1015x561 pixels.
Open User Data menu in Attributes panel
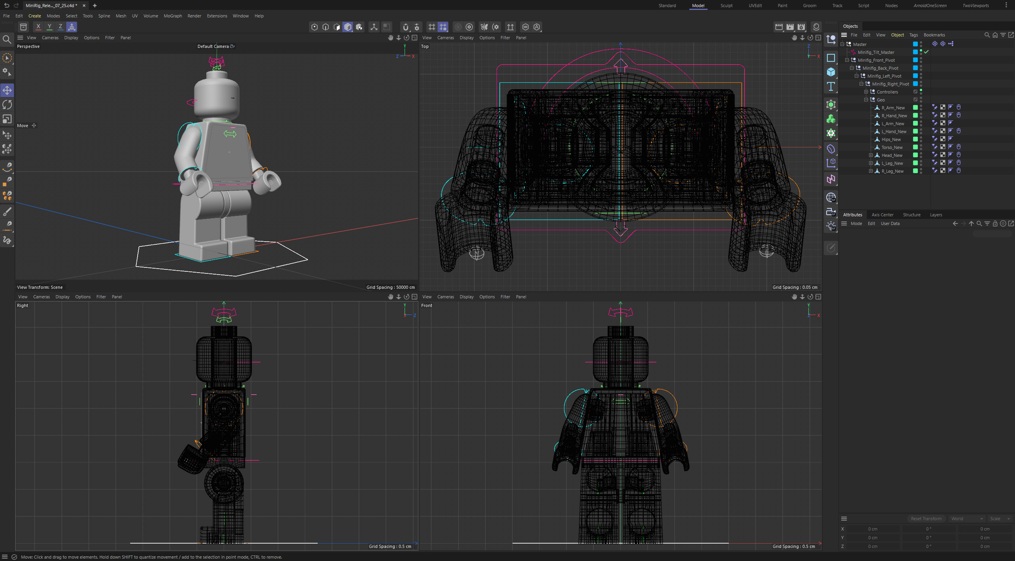point(890,223)
